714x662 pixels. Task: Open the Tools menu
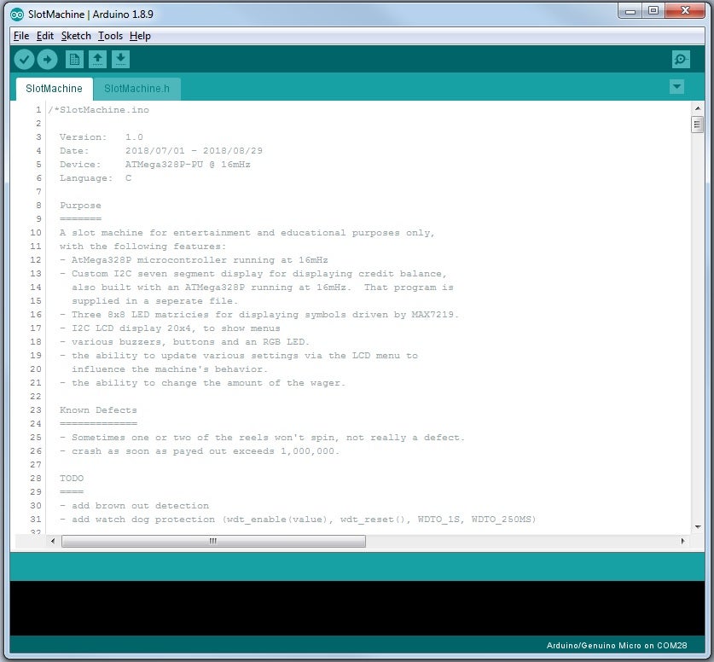pos(110,36)
